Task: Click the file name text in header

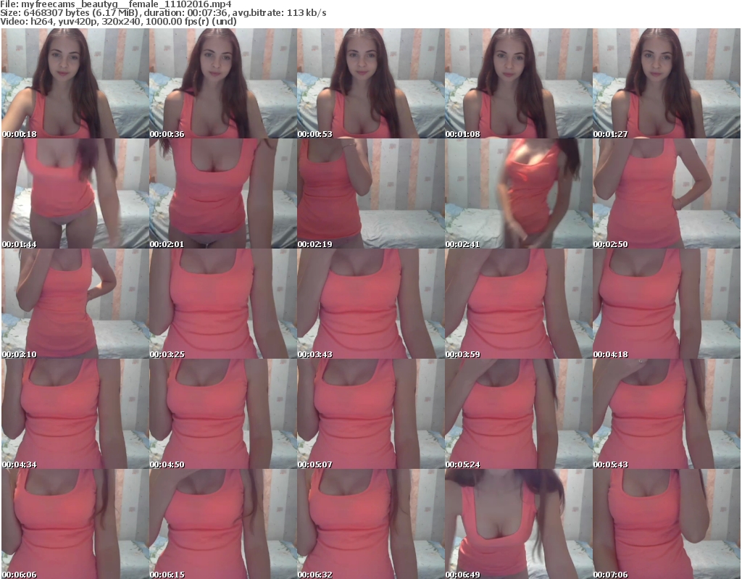Action: (x=116, y=4)
